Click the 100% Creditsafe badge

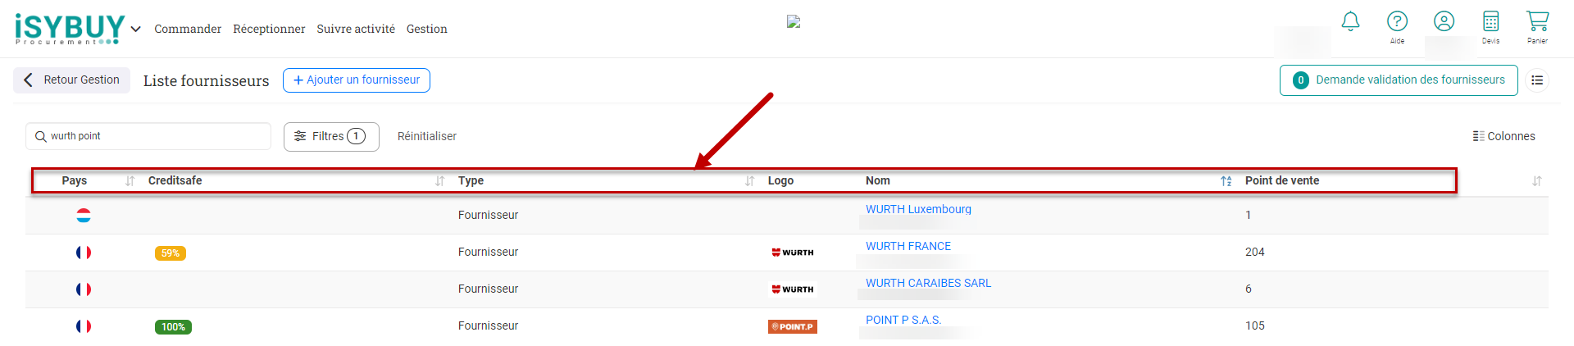(173, 327)
